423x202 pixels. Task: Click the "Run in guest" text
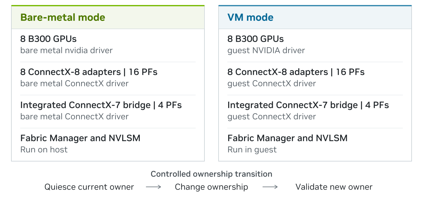pos(252,150)
